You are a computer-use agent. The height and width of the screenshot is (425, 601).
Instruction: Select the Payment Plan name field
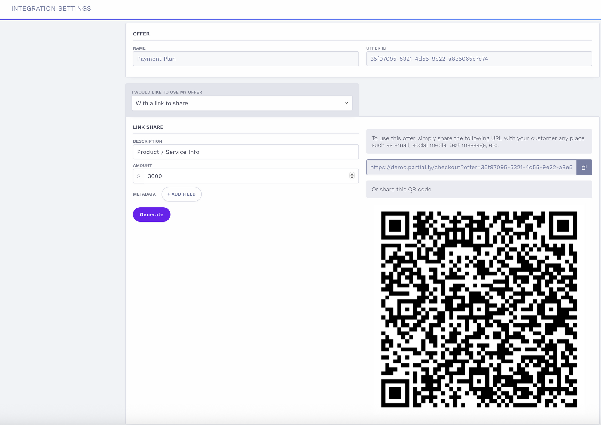pyautogui.click(x=246, y=59)
